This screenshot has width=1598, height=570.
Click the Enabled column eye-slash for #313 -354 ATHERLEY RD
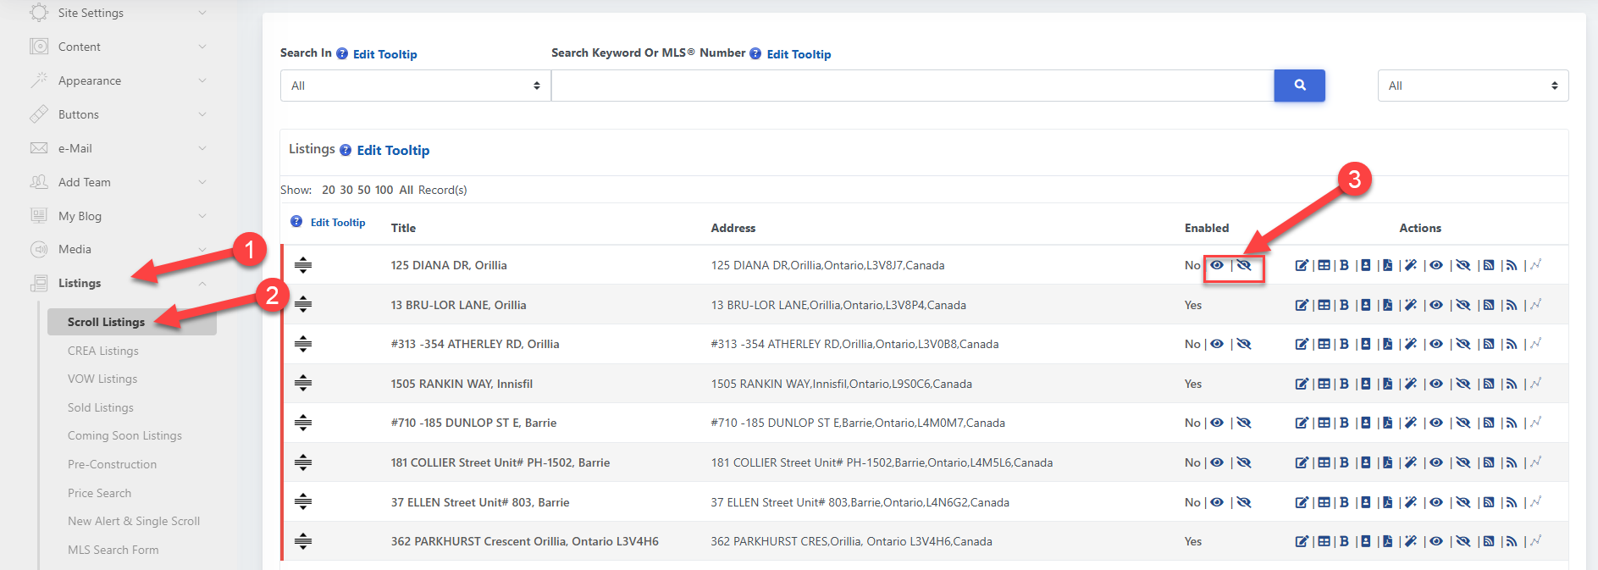[1244, 344]
